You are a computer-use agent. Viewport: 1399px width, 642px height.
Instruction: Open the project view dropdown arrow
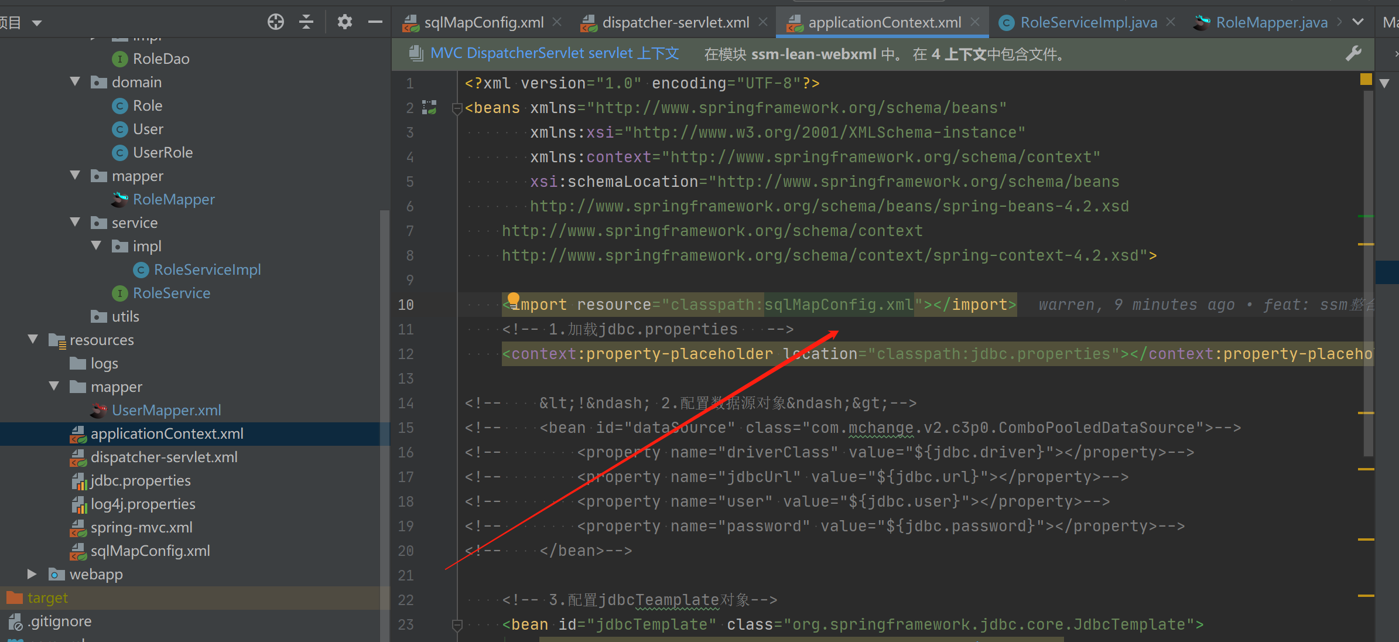[37, 23]
